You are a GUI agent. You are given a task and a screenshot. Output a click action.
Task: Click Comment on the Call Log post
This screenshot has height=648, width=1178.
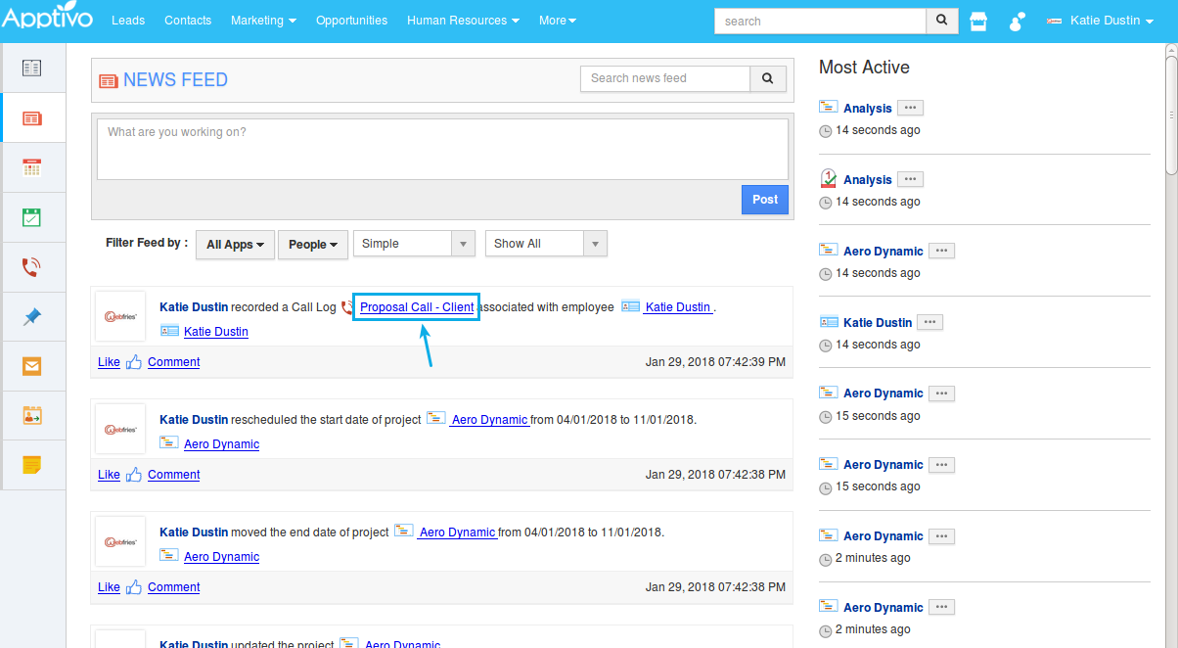(174, 362)
